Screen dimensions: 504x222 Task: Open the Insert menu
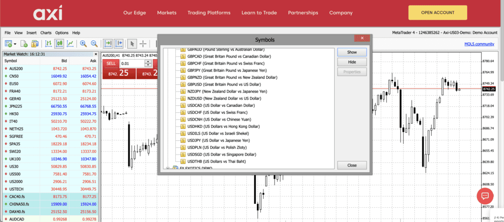[31, 33]
